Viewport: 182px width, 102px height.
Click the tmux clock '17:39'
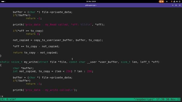(x=160, y=99)
